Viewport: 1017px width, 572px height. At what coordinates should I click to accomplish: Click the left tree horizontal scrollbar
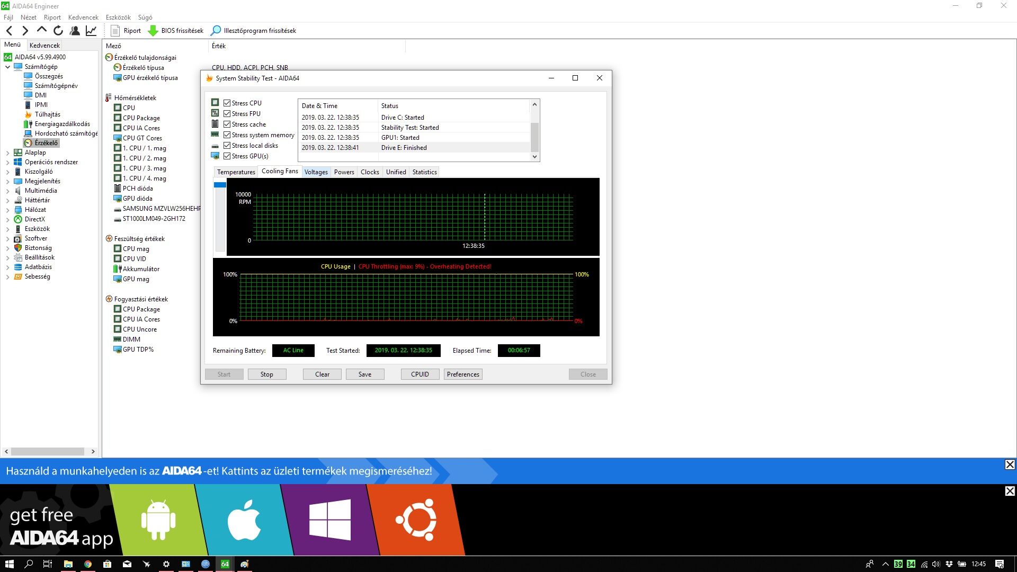coord(48,452)
